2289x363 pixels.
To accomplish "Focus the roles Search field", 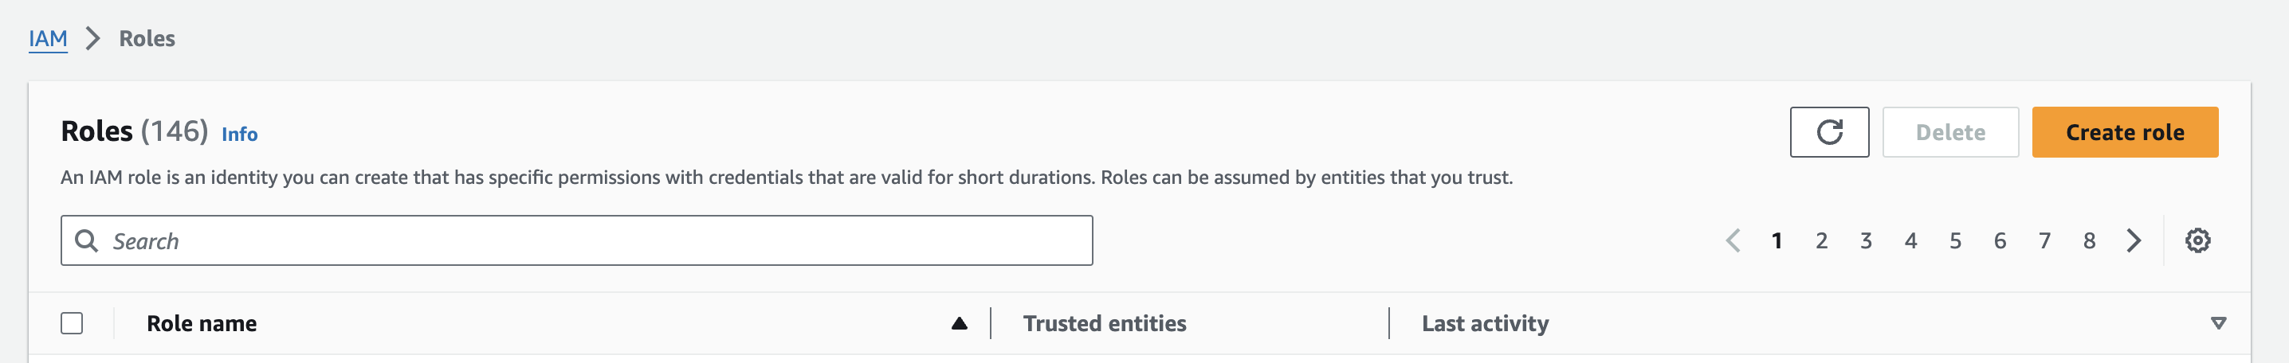I will [x=577, y=240].
